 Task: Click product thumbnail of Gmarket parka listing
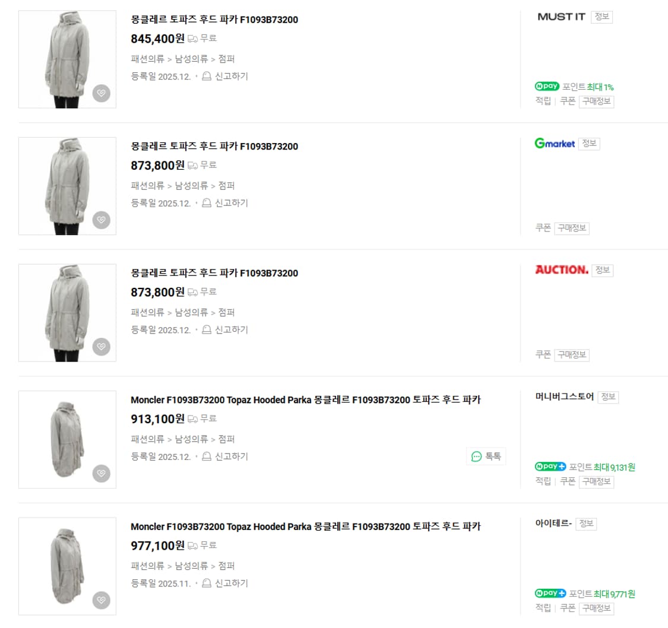pos(67,186)
